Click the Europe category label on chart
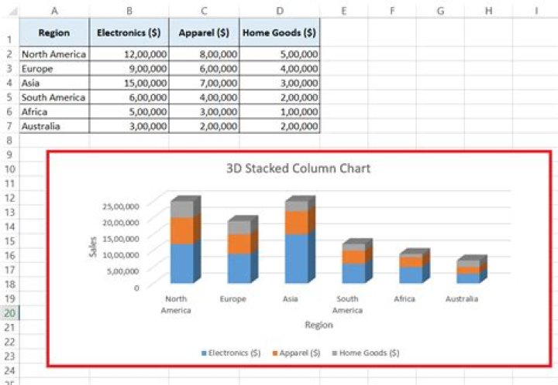 pyautogui.click(x=233, y=299)
